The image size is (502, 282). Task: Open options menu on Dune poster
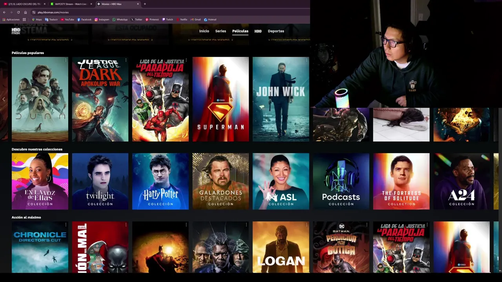click(65, 60)
